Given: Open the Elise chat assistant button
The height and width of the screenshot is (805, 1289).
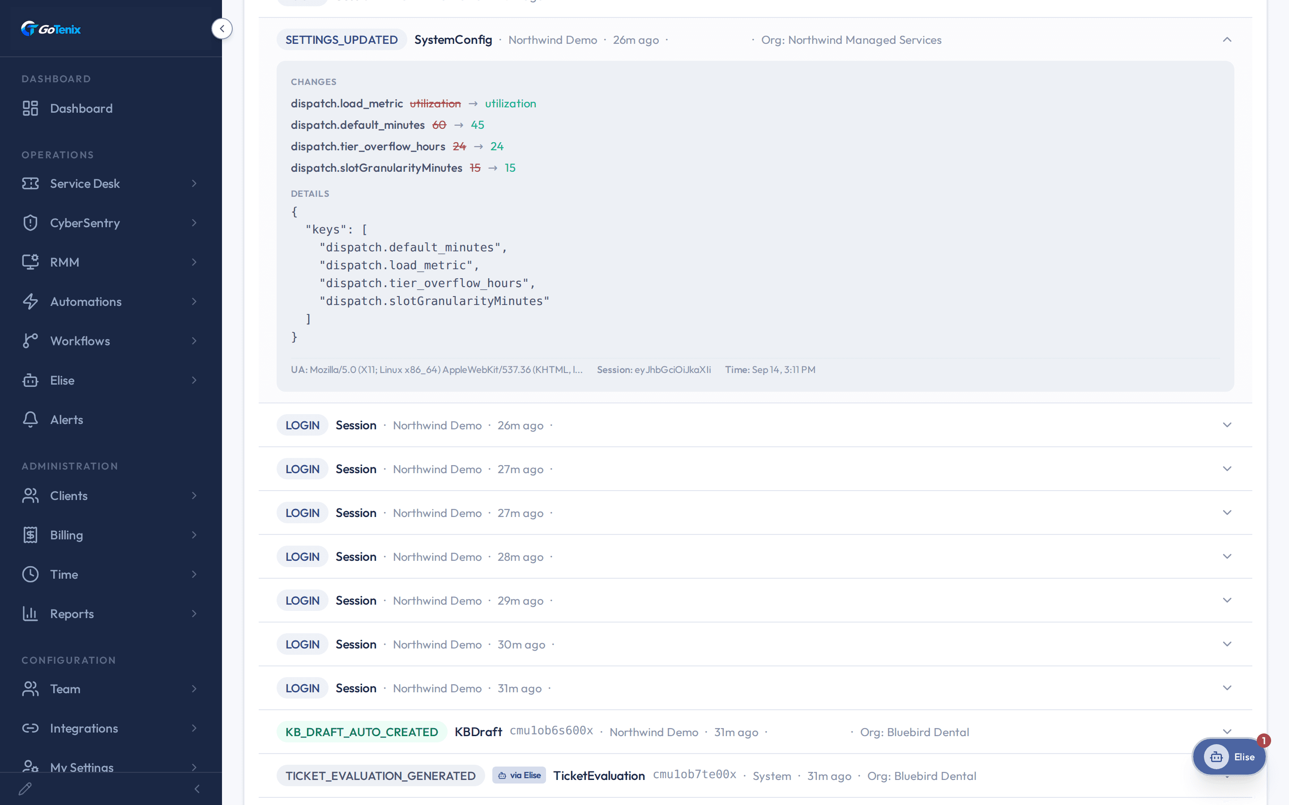Looking at the screenshot, I should (1229, 757).
